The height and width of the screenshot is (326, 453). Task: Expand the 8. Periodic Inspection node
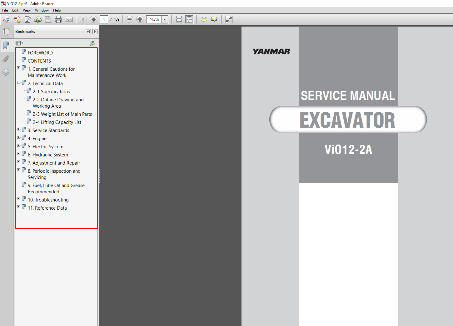tap(19, 170)
